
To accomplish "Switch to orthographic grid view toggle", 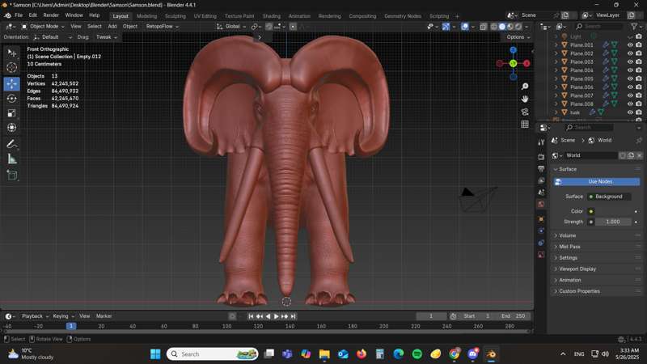I will coord(525,125).
